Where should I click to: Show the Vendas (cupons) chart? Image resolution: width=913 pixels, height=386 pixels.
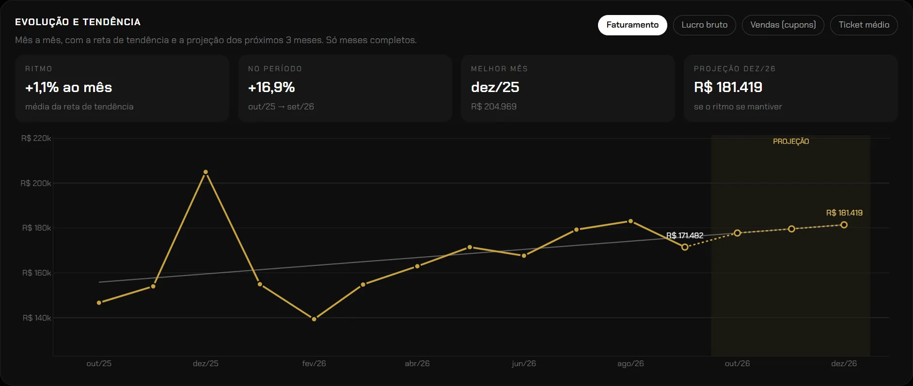click(x=783, y=25)
